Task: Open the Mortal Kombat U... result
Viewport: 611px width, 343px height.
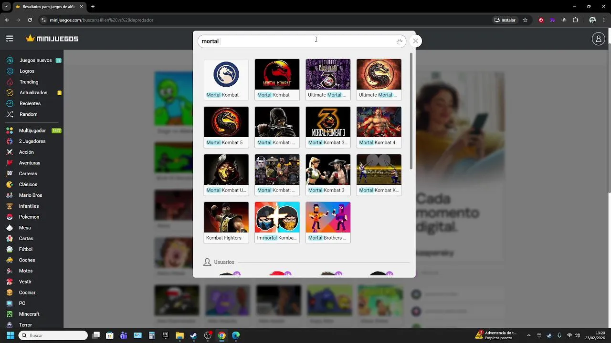Action: tap(226, 174)
